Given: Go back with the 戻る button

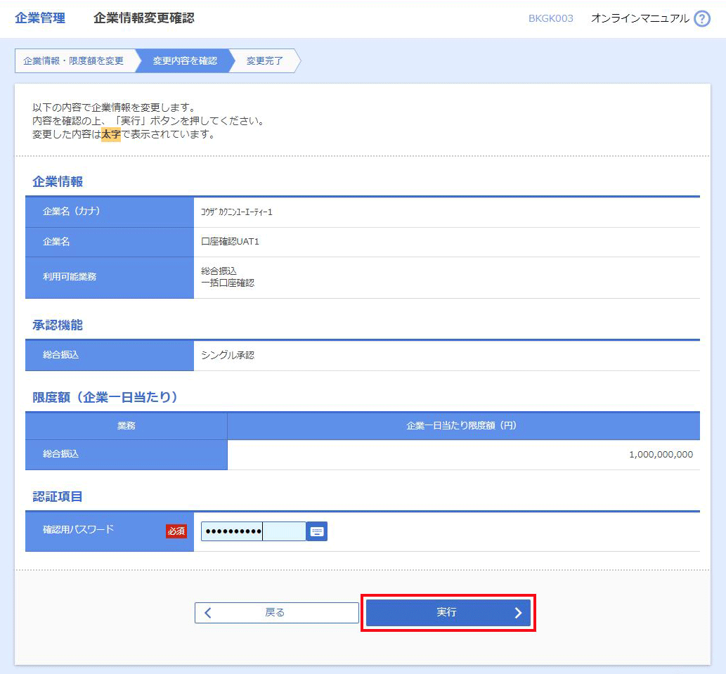Looking at the screenshot, I should pos(276,613).
